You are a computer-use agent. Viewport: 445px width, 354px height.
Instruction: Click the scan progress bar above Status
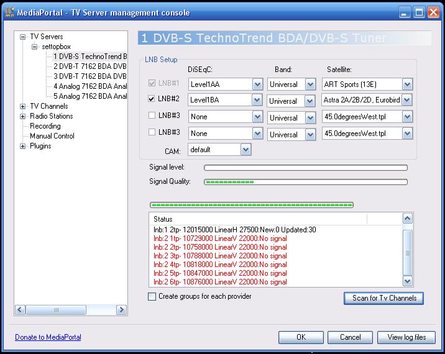[252, 205]
